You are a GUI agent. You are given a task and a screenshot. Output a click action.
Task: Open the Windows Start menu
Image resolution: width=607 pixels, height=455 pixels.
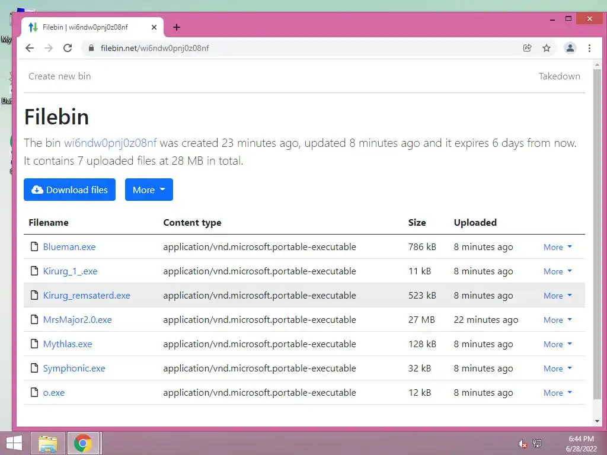click(x=14, y=443)
